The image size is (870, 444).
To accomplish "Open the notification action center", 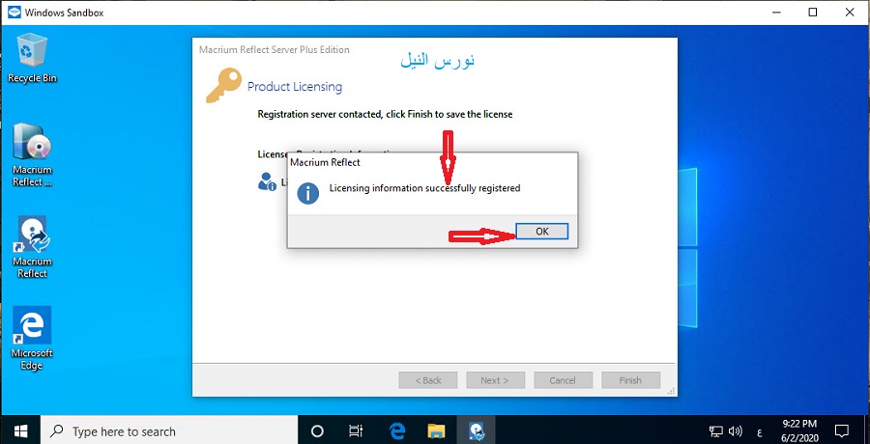I will [841, 430].
